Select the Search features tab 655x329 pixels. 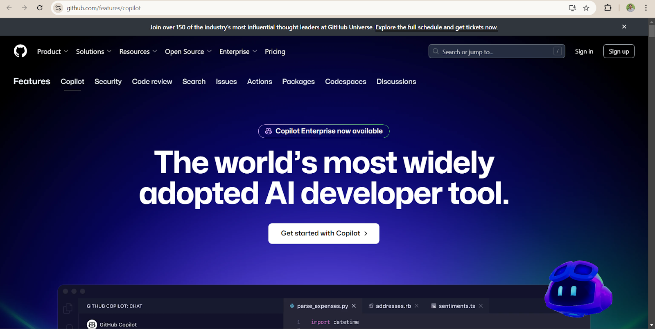194,81
